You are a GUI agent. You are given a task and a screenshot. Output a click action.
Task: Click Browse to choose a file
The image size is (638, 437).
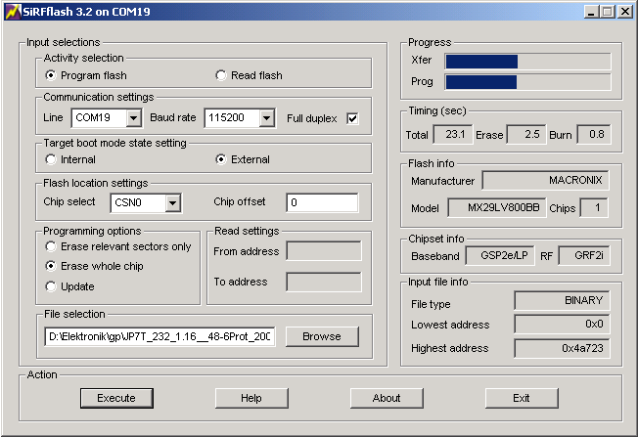[322, 336]
